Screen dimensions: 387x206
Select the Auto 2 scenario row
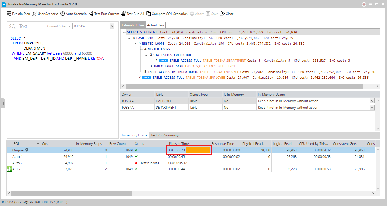pyautogui.click(x=191, y=163)
